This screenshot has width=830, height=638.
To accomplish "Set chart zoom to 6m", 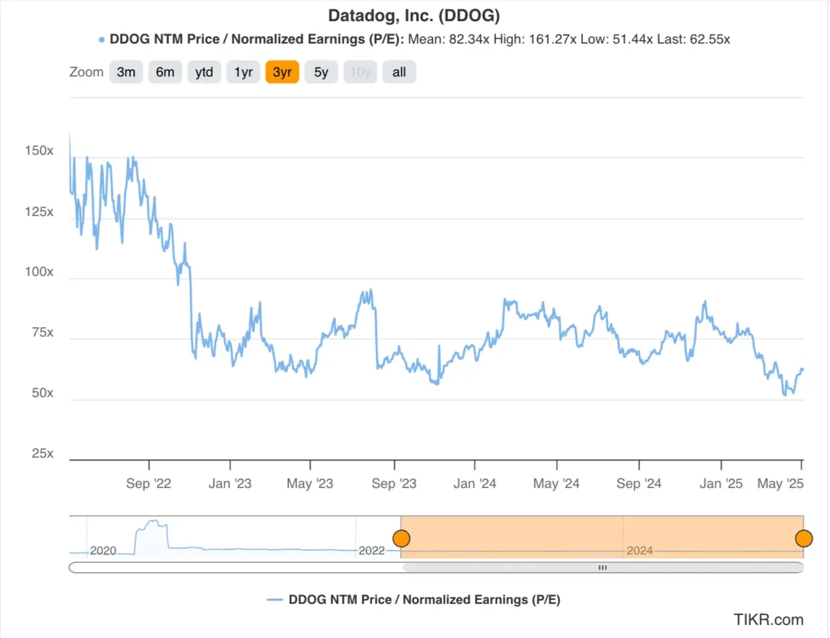I will pyautogui.click(x=165, y=72).
